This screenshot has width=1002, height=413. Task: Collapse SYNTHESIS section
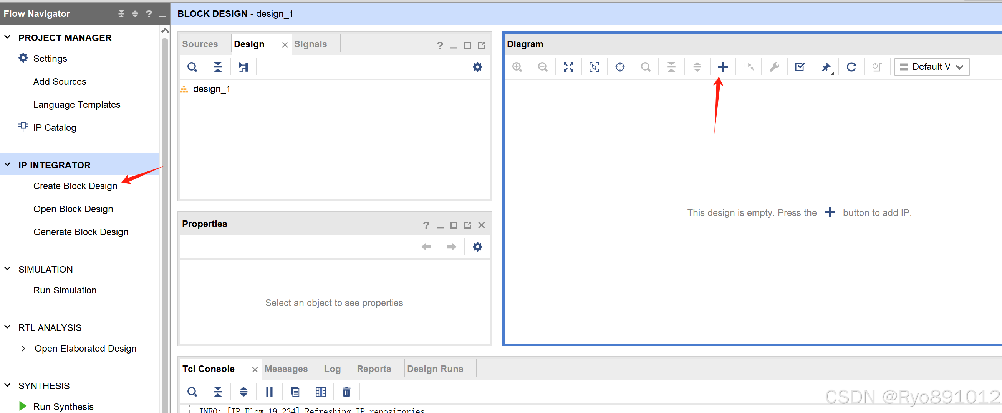7,385
